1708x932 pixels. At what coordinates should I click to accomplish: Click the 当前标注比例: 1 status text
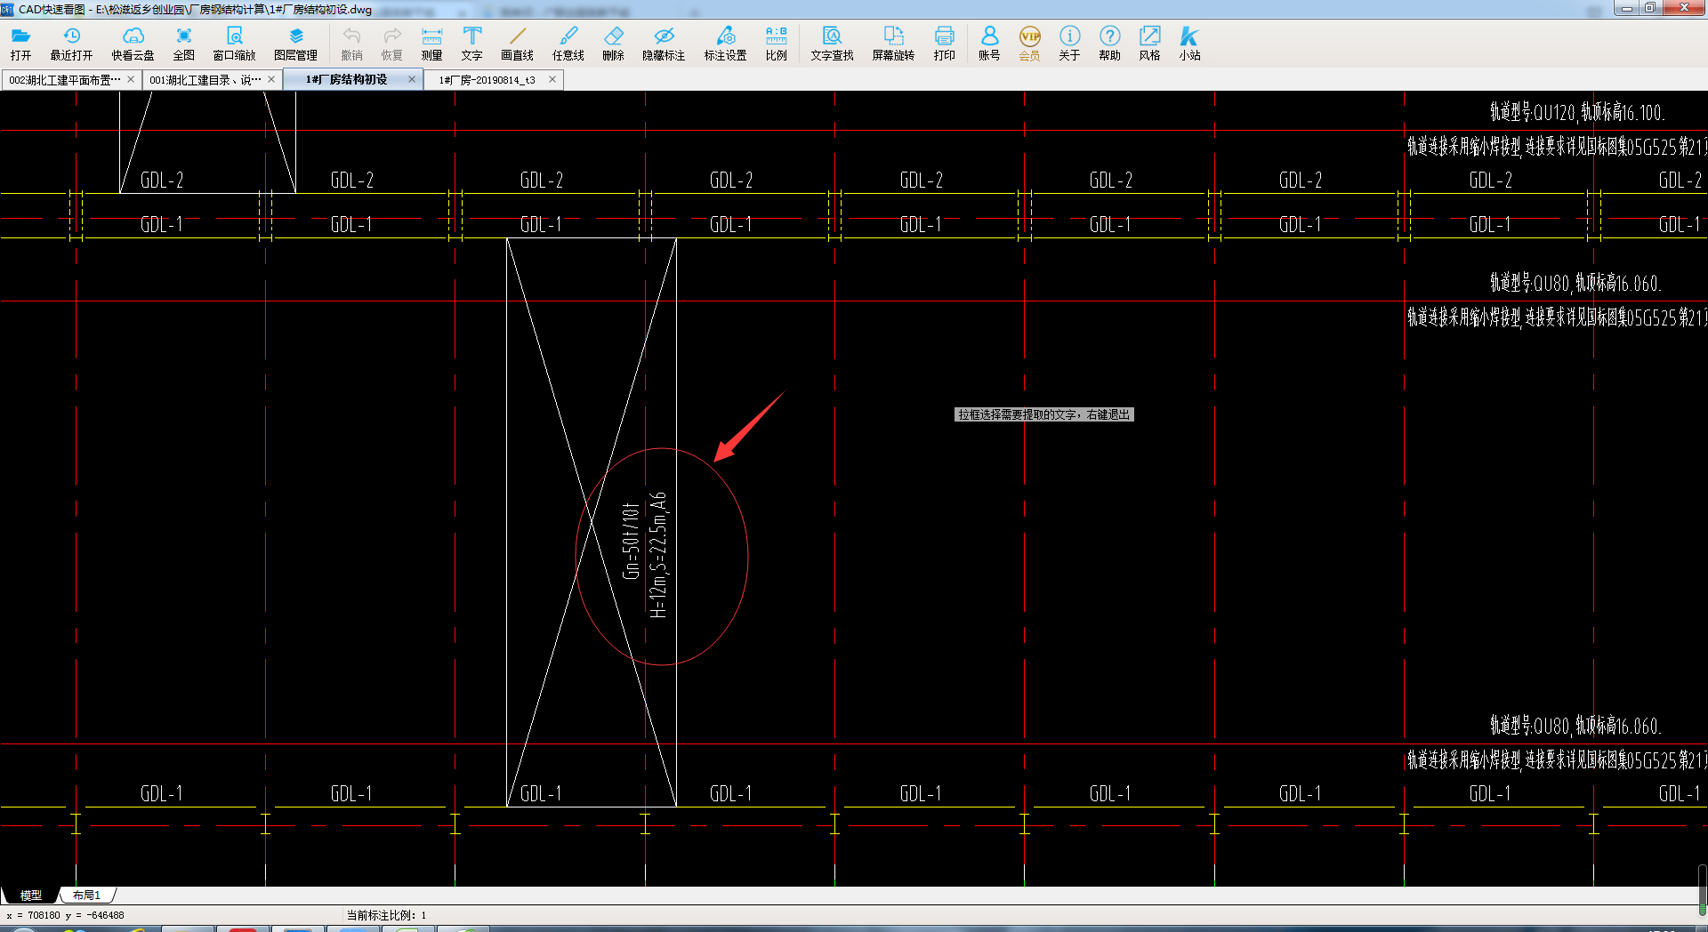tap(387, 915)
